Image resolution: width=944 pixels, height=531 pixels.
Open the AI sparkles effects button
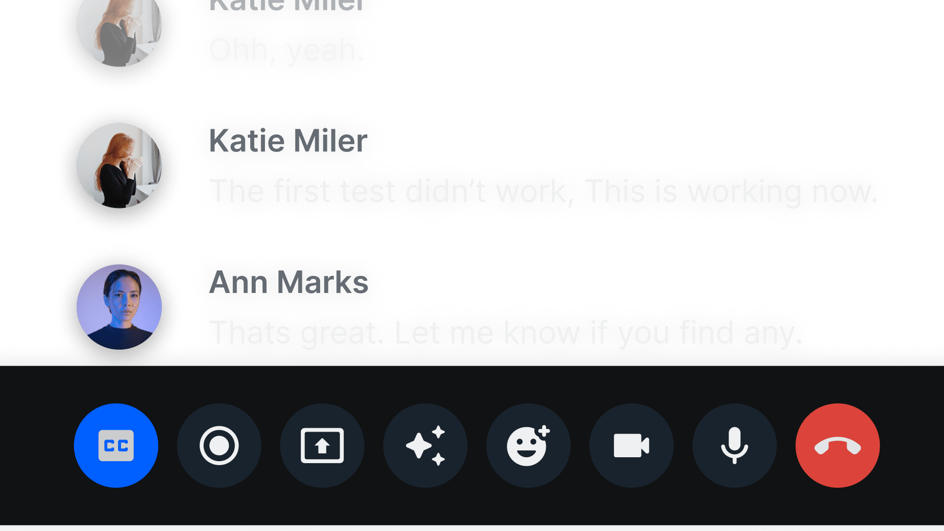tap(425, 445)
